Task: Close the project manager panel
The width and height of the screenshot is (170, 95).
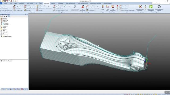Action: pos(27,14)
